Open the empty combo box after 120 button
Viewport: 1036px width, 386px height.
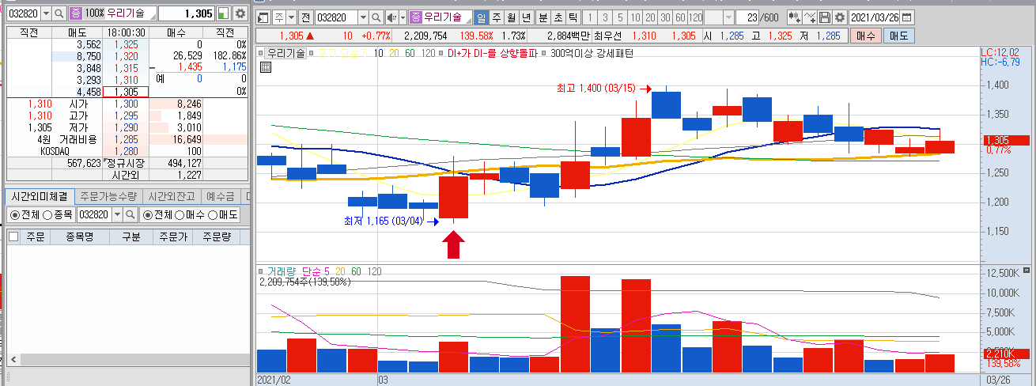tap(719, 17)
